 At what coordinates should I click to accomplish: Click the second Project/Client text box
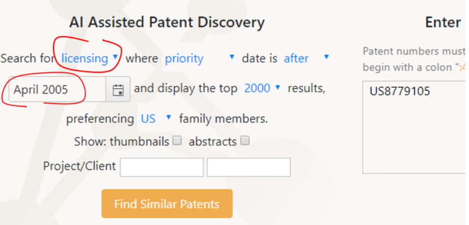pos(249,167)
